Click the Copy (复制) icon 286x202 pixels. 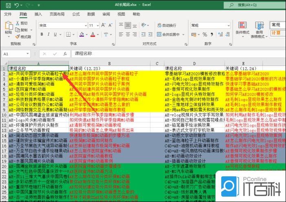pos(18,30)
